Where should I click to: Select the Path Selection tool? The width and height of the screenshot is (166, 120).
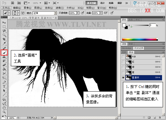pos(4,91)
